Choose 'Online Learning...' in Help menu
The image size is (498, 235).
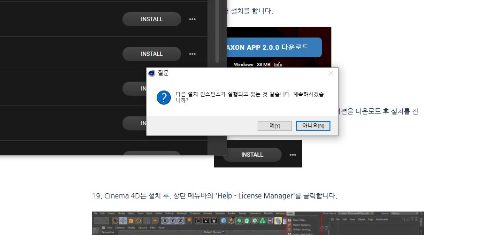[x=302, y=229]
